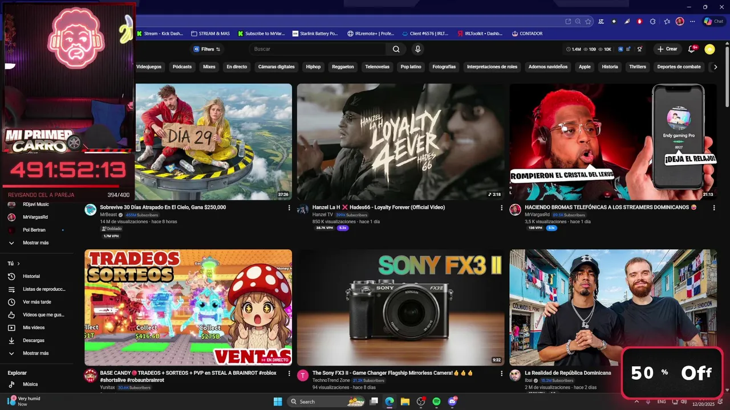Open options menu for bromas telefónicas video

713,208
